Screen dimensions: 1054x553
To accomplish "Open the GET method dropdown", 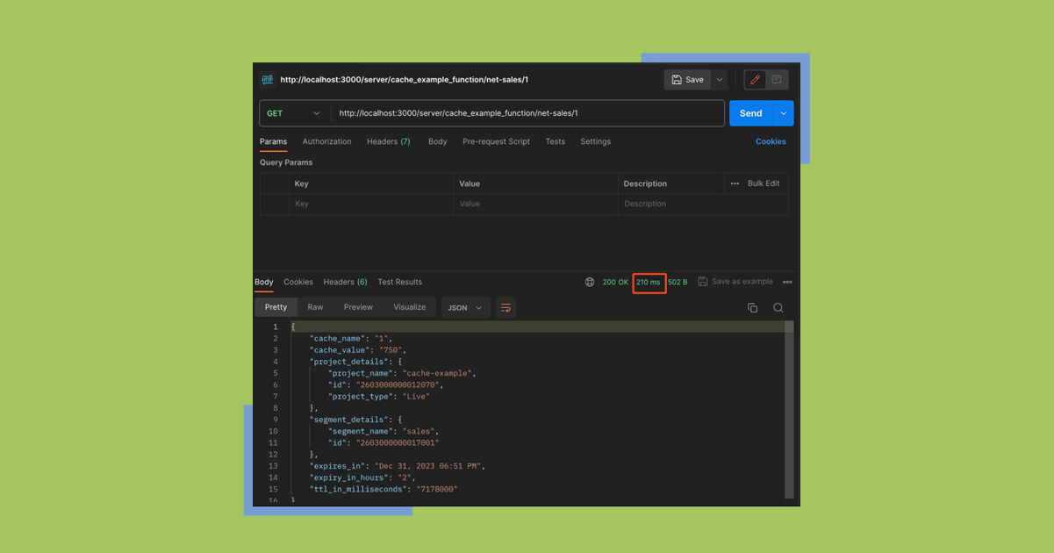I will (x=294, y=113).
